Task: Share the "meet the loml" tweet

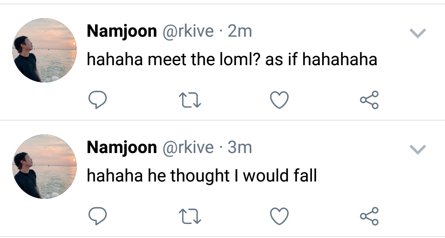Action: tap(369, 100)
